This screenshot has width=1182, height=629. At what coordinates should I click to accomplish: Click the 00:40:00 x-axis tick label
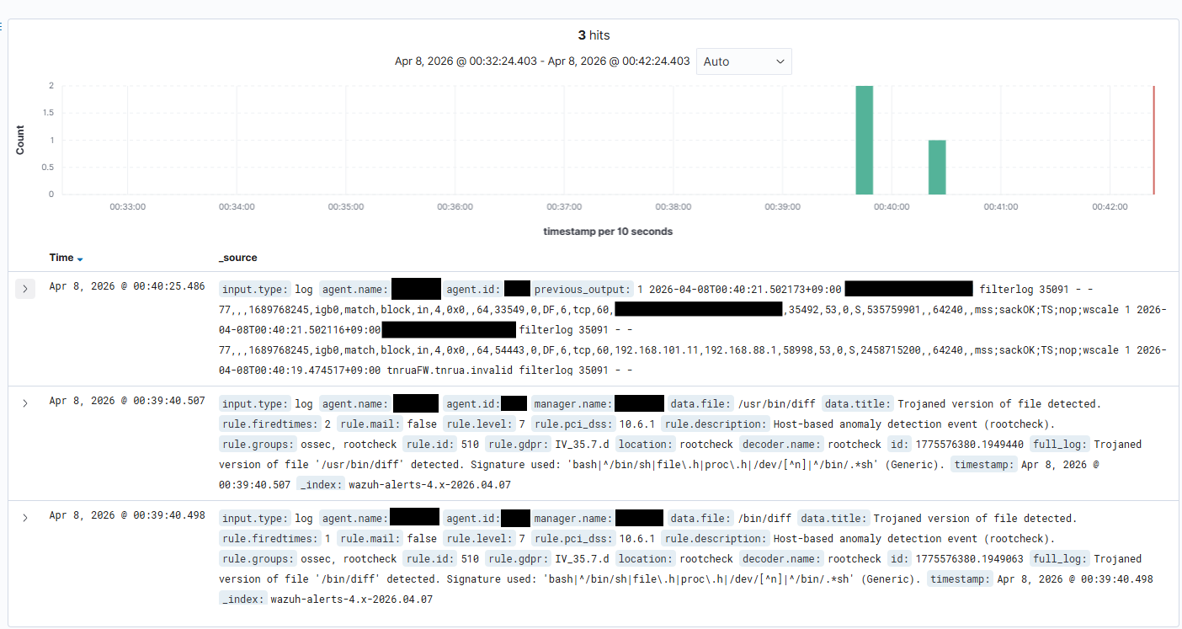[892, 206]
